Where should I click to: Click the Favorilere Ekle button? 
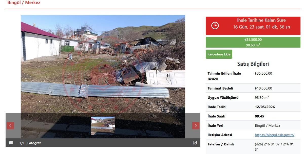[x=219, y=54]
